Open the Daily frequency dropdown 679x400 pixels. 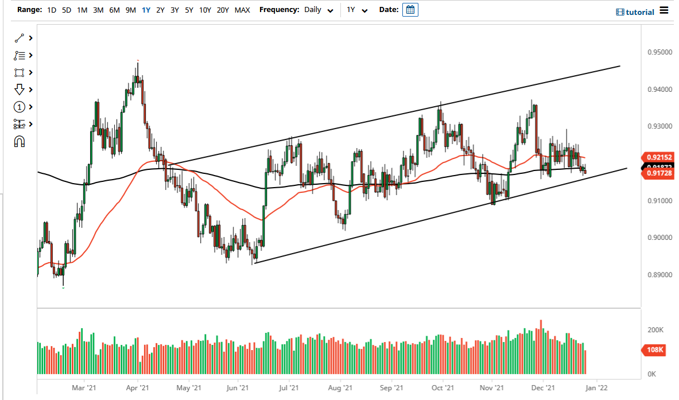tap(319, 10)
